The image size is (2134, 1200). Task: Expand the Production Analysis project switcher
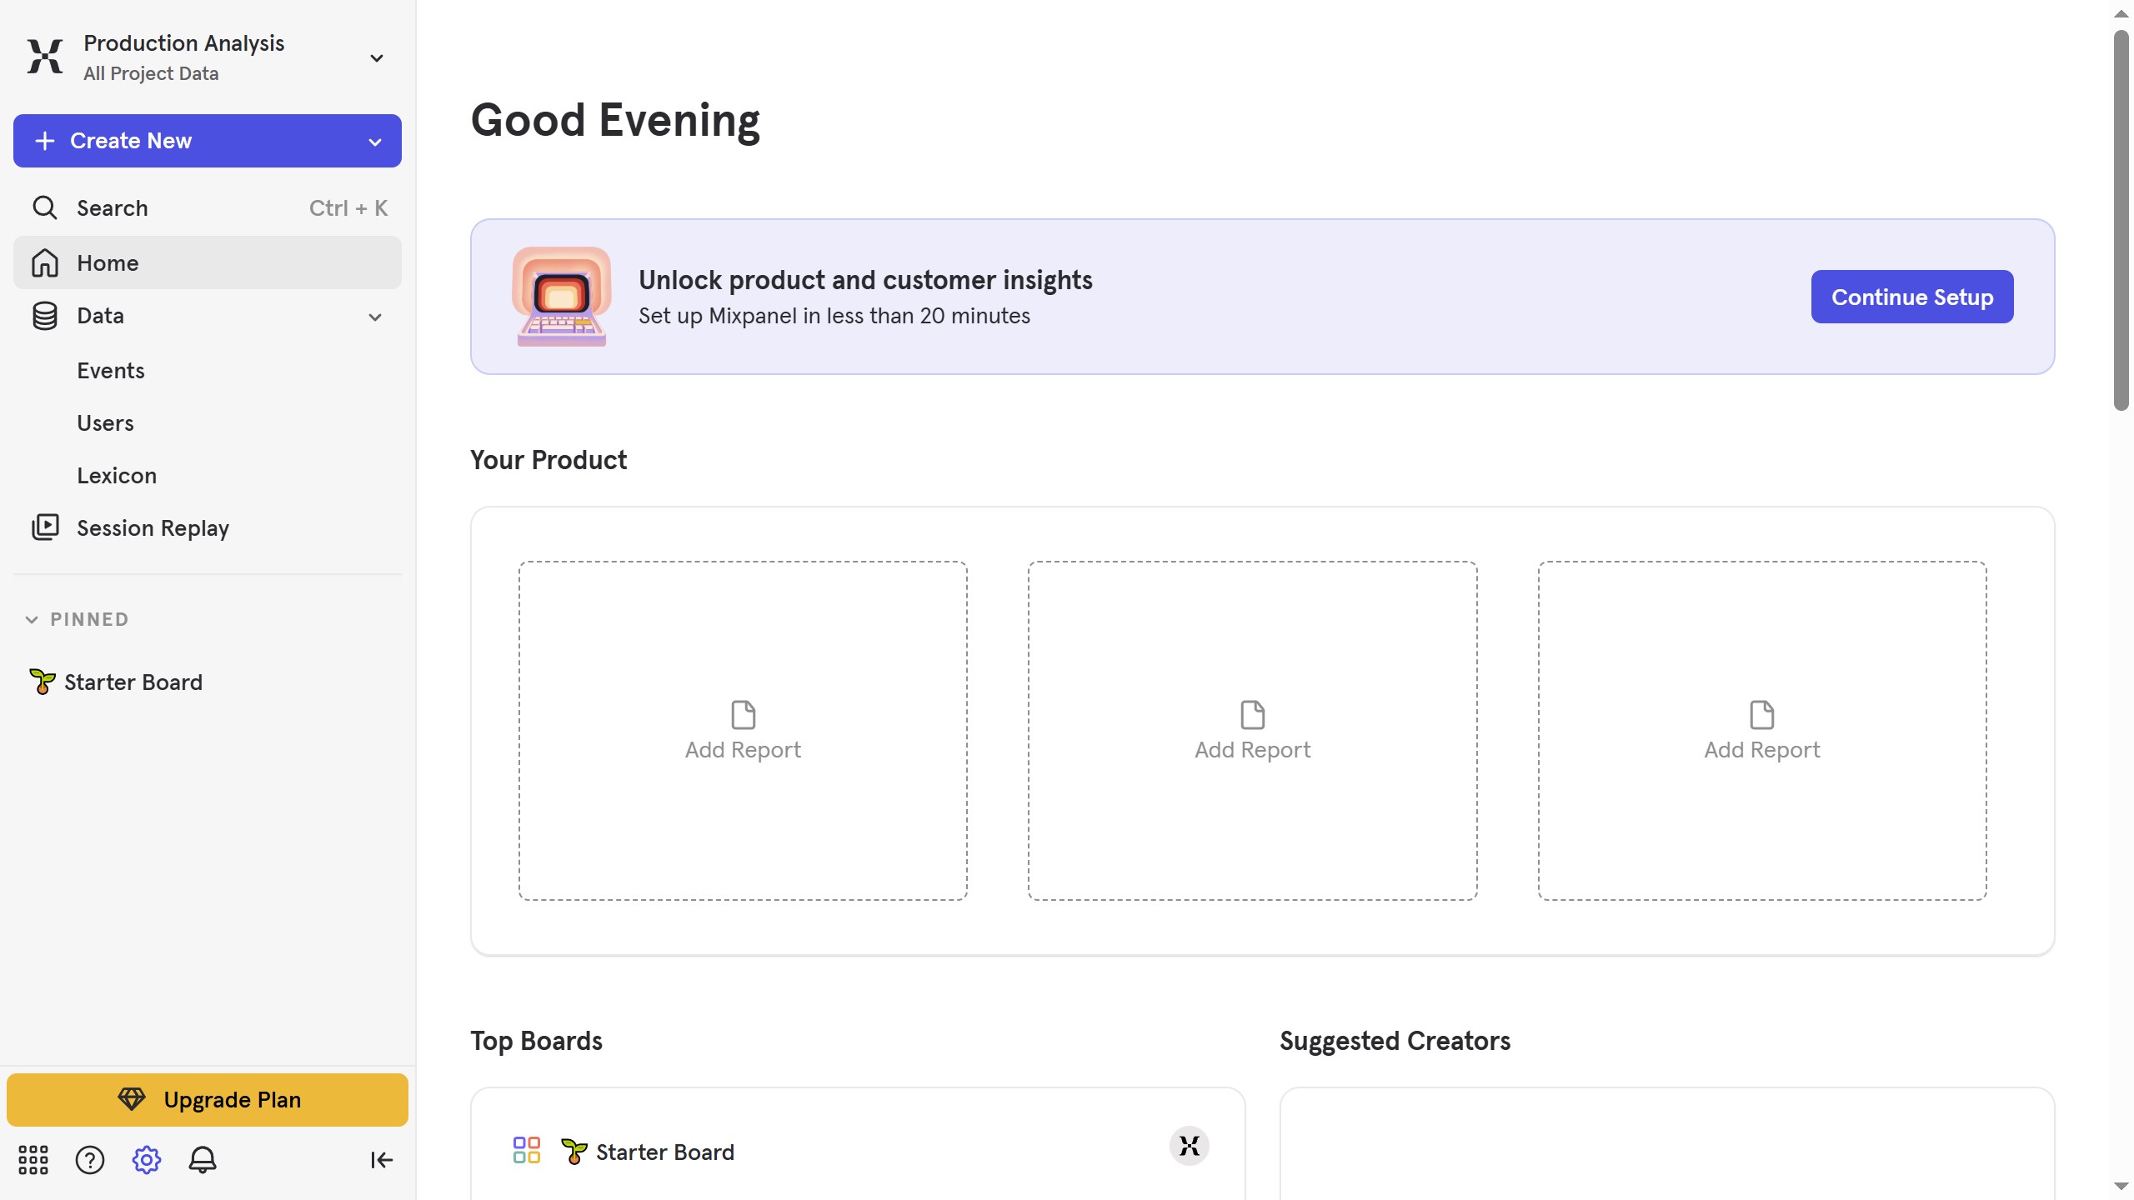tap(377, 57)
